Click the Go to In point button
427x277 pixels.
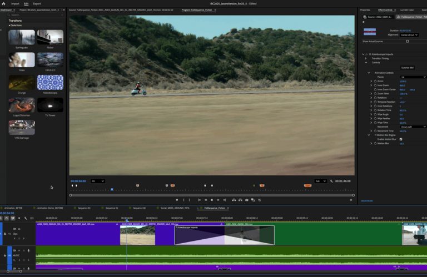click(x=200, y=200)
